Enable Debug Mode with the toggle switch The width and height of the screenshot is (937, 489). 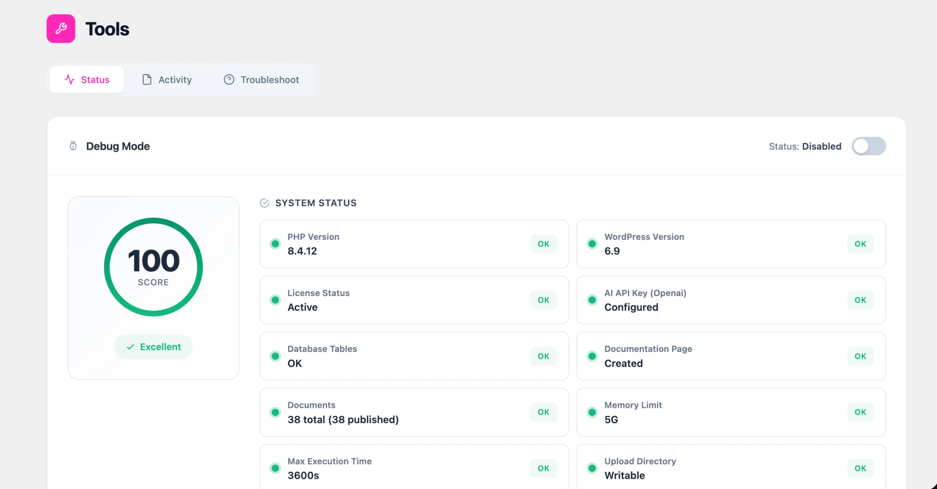coord(869,146)
